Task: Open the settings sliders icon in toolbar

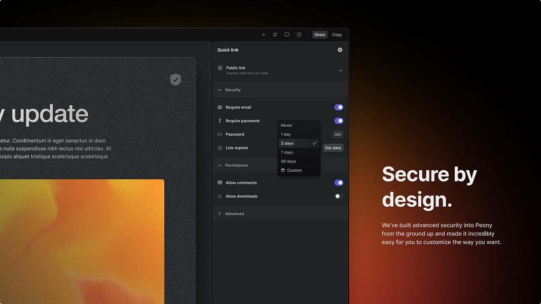Action: 275,34
